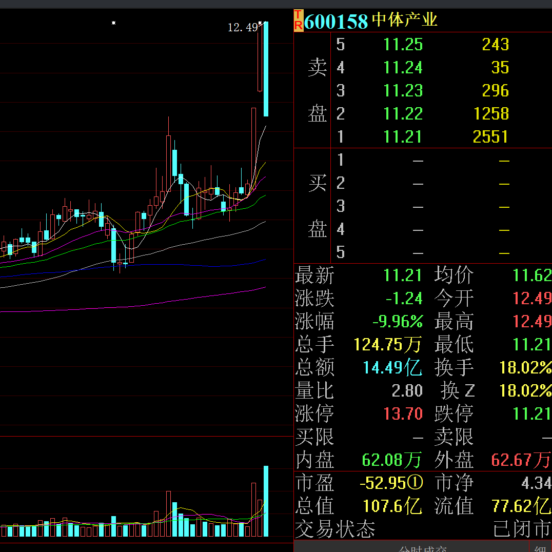
Task: Click the 涨停 price 13.70
Action: [x=403, y=413]
